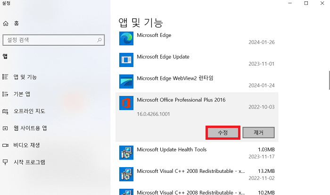
Task: Select Visual C++ 2008 Redistributable 10.2MB entry
Action: point(191,193)
